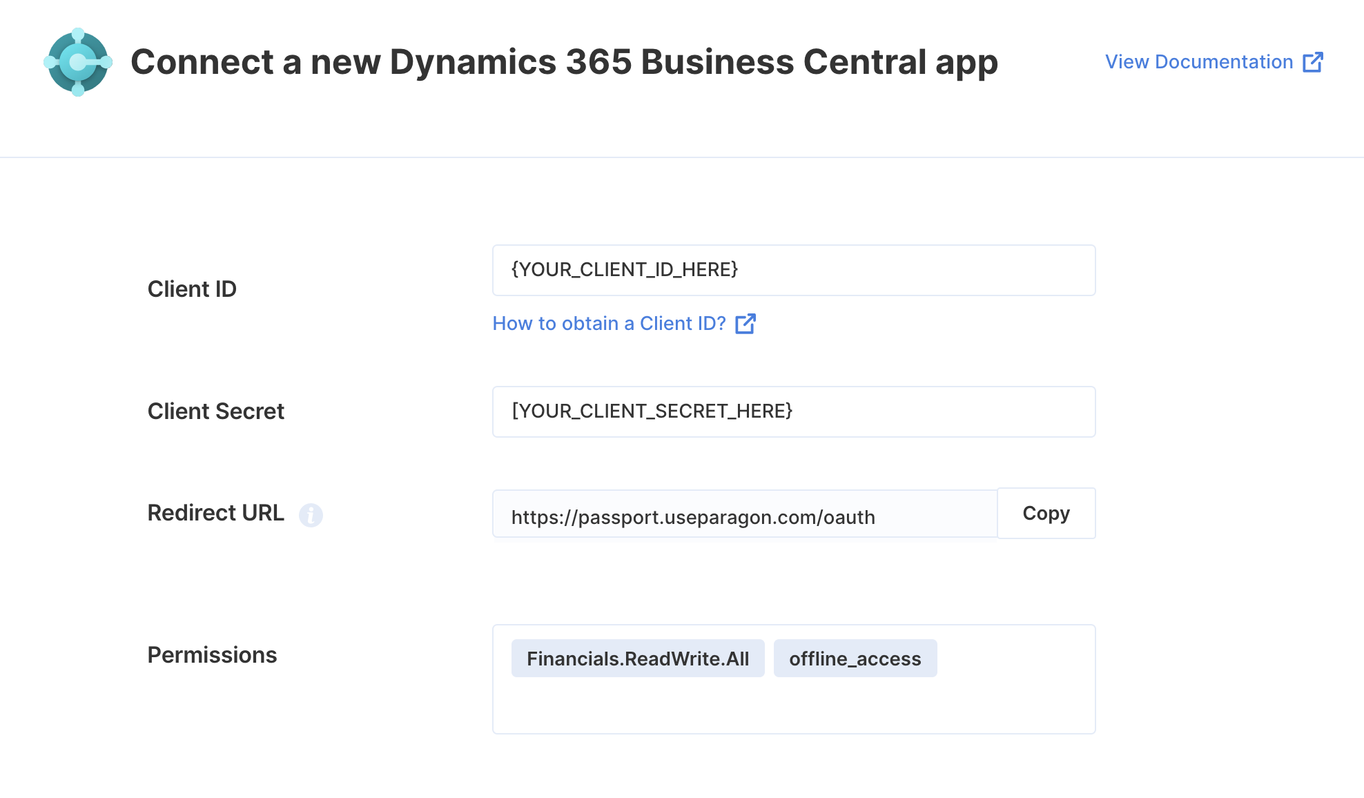Focus the Client Secret input field

pyautogui.click(x=794, y=411)
